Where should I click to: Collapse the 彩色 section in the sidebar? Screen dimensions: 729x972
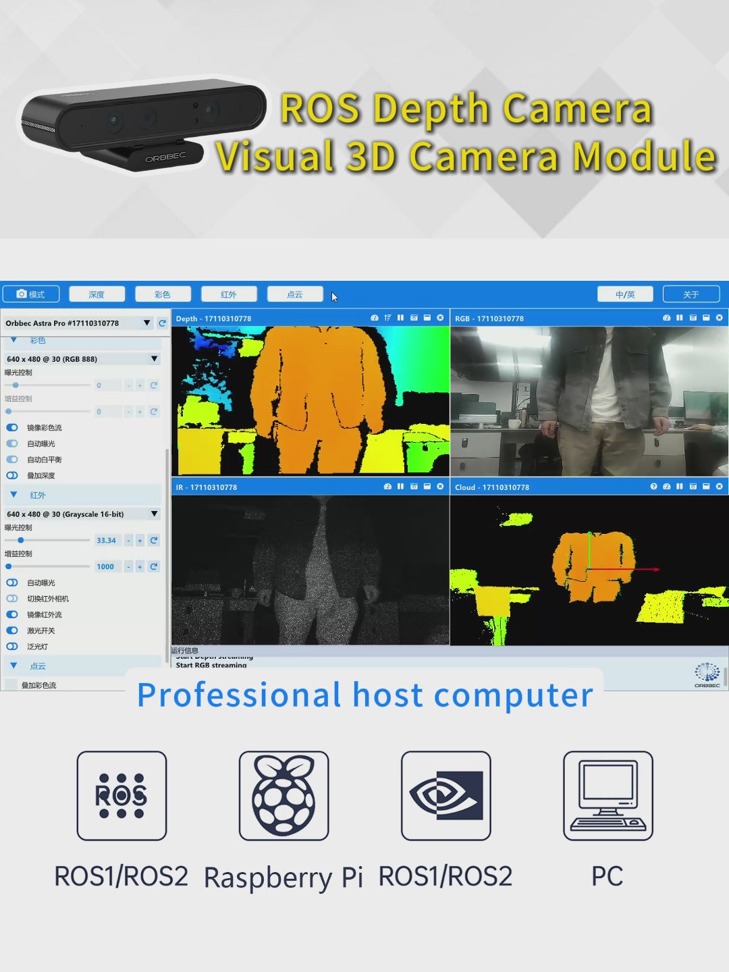pos(13,340)
